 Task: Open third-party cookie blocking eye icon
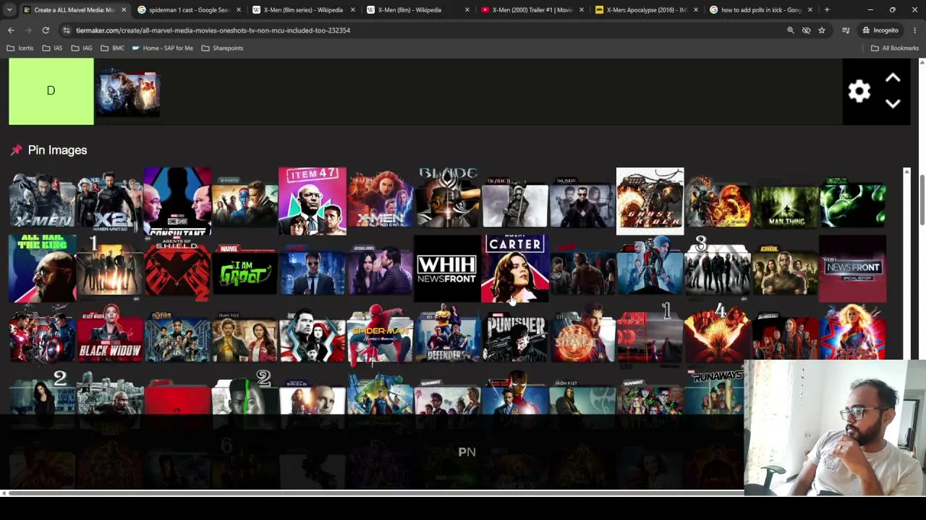tap(806, 30)
